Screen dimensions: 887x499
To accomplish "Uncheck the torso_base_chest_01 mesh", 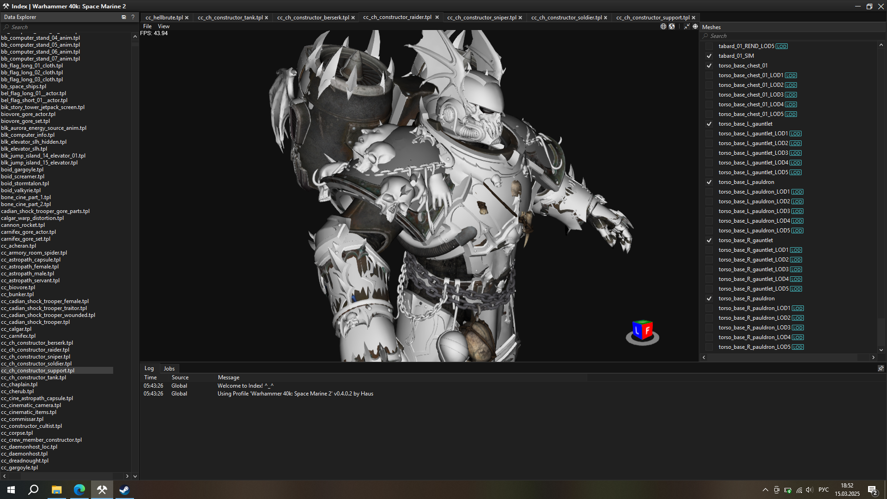I will click(709, 66).
